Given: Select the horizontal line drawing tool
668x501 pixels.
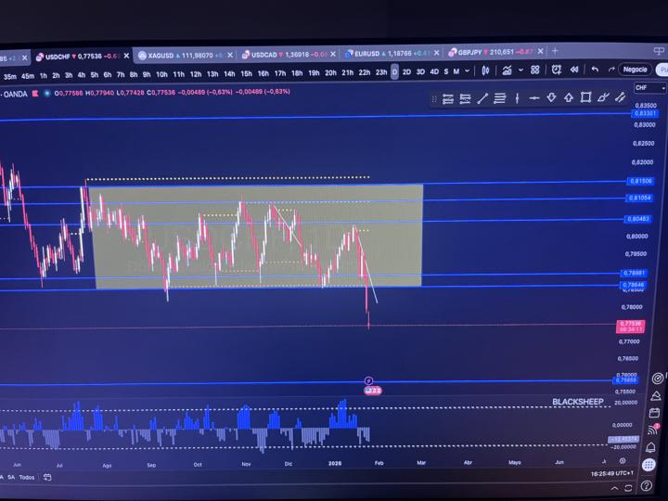Looking at the screenshot, I should (533, 98).
